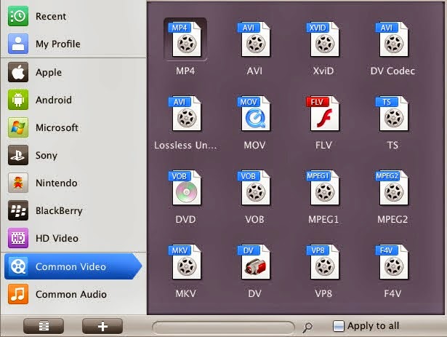The height and width of the screenshot is (337, 447).
Task: Click the Apple logo icon
Action: pyautogui.click(x=18, y=72)
